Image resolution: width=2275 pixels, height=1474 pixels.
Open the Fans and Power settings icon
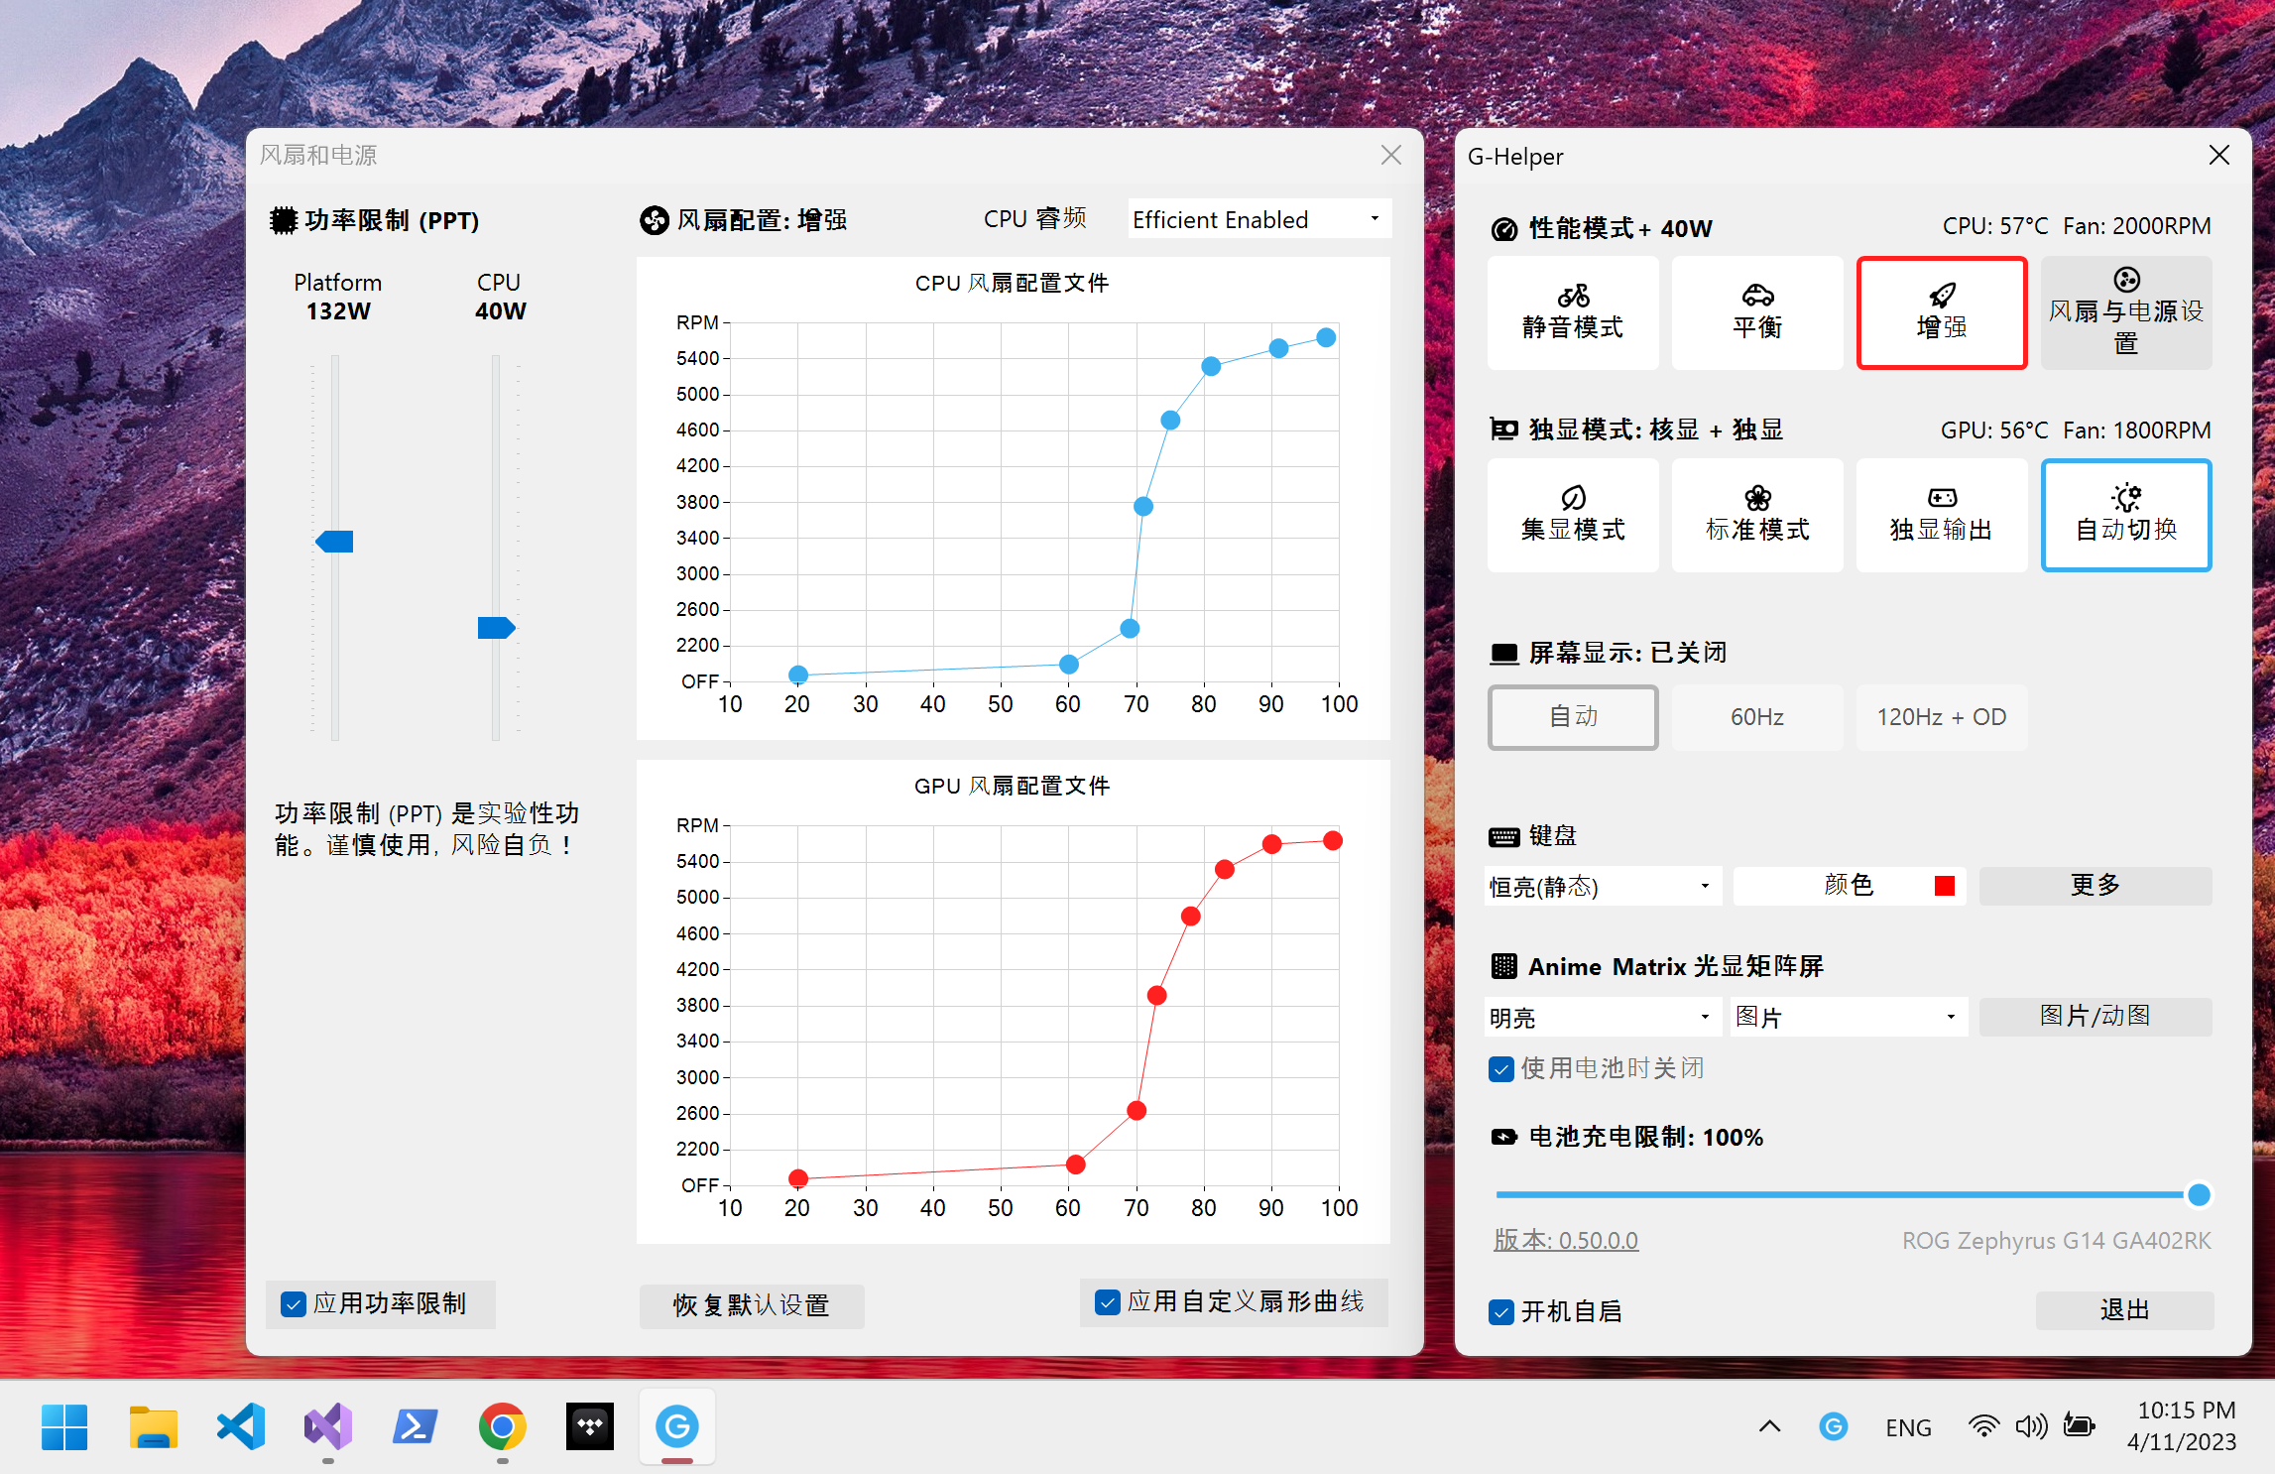pos(2125,280)
